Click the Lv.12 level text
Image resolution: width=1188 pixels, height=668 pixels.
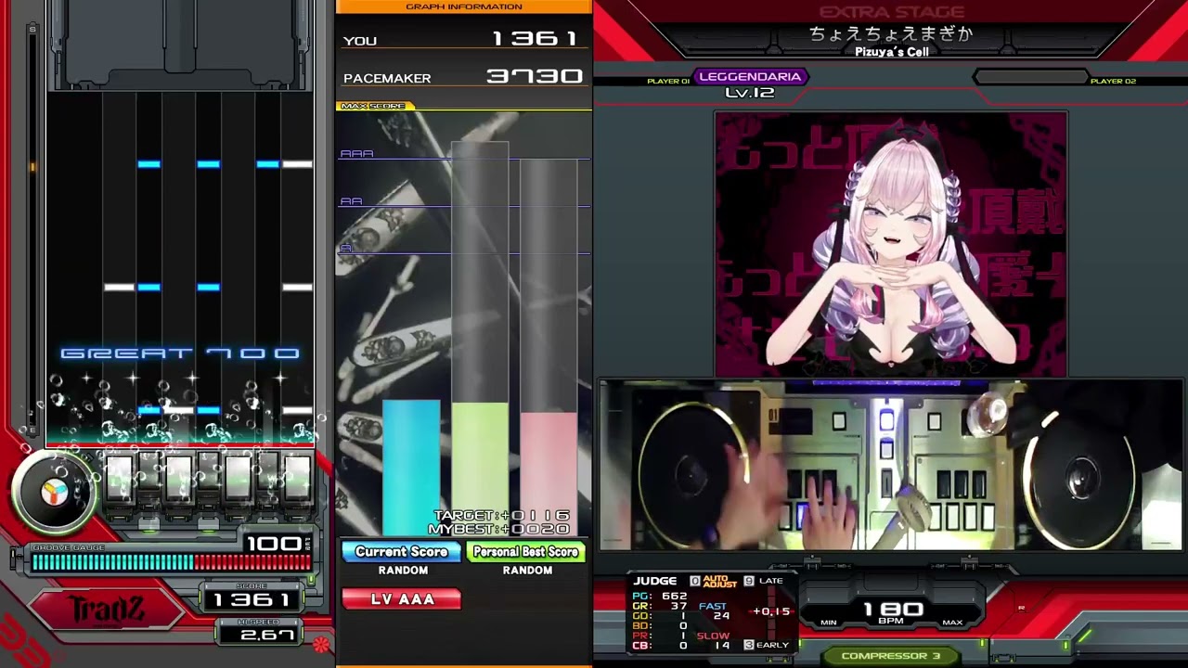tap(749, 93)
